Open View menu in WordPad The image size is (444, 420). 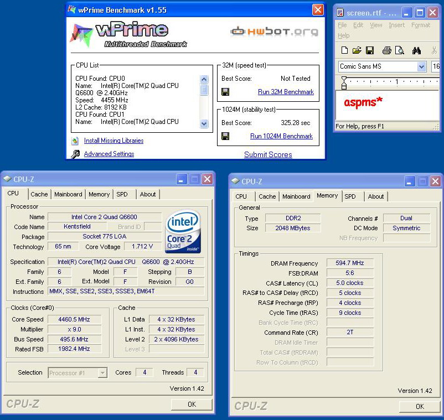(x=376, y=25)
